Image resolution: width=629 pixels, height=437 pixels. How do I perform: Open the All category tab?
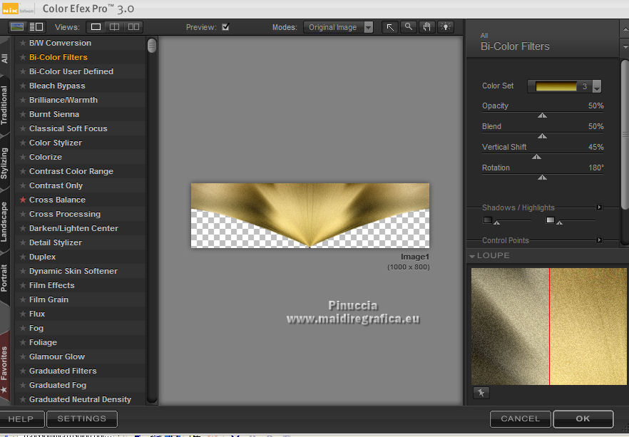[4, 58]
